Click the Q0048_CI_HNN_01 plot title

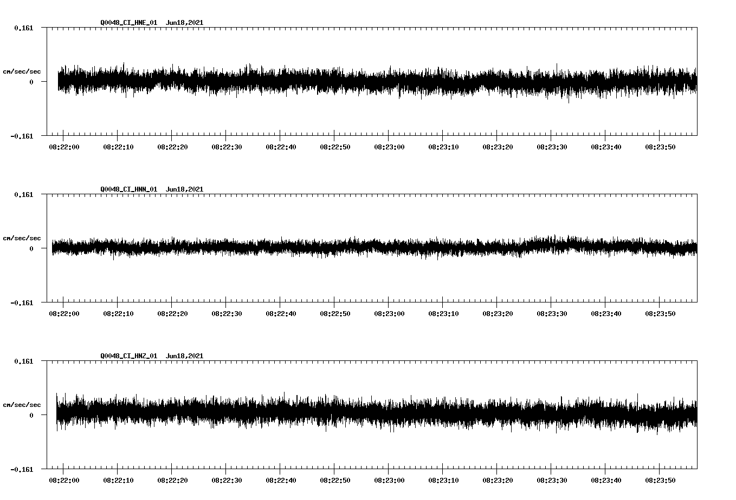click(x=129, y=189)
